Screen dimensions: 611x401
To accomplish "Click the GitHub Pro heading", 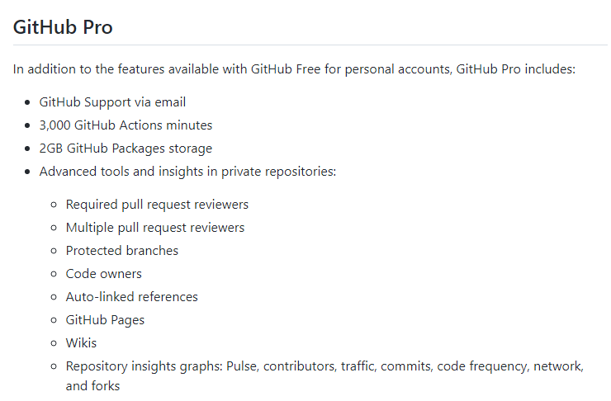I will tap(63, 27).
